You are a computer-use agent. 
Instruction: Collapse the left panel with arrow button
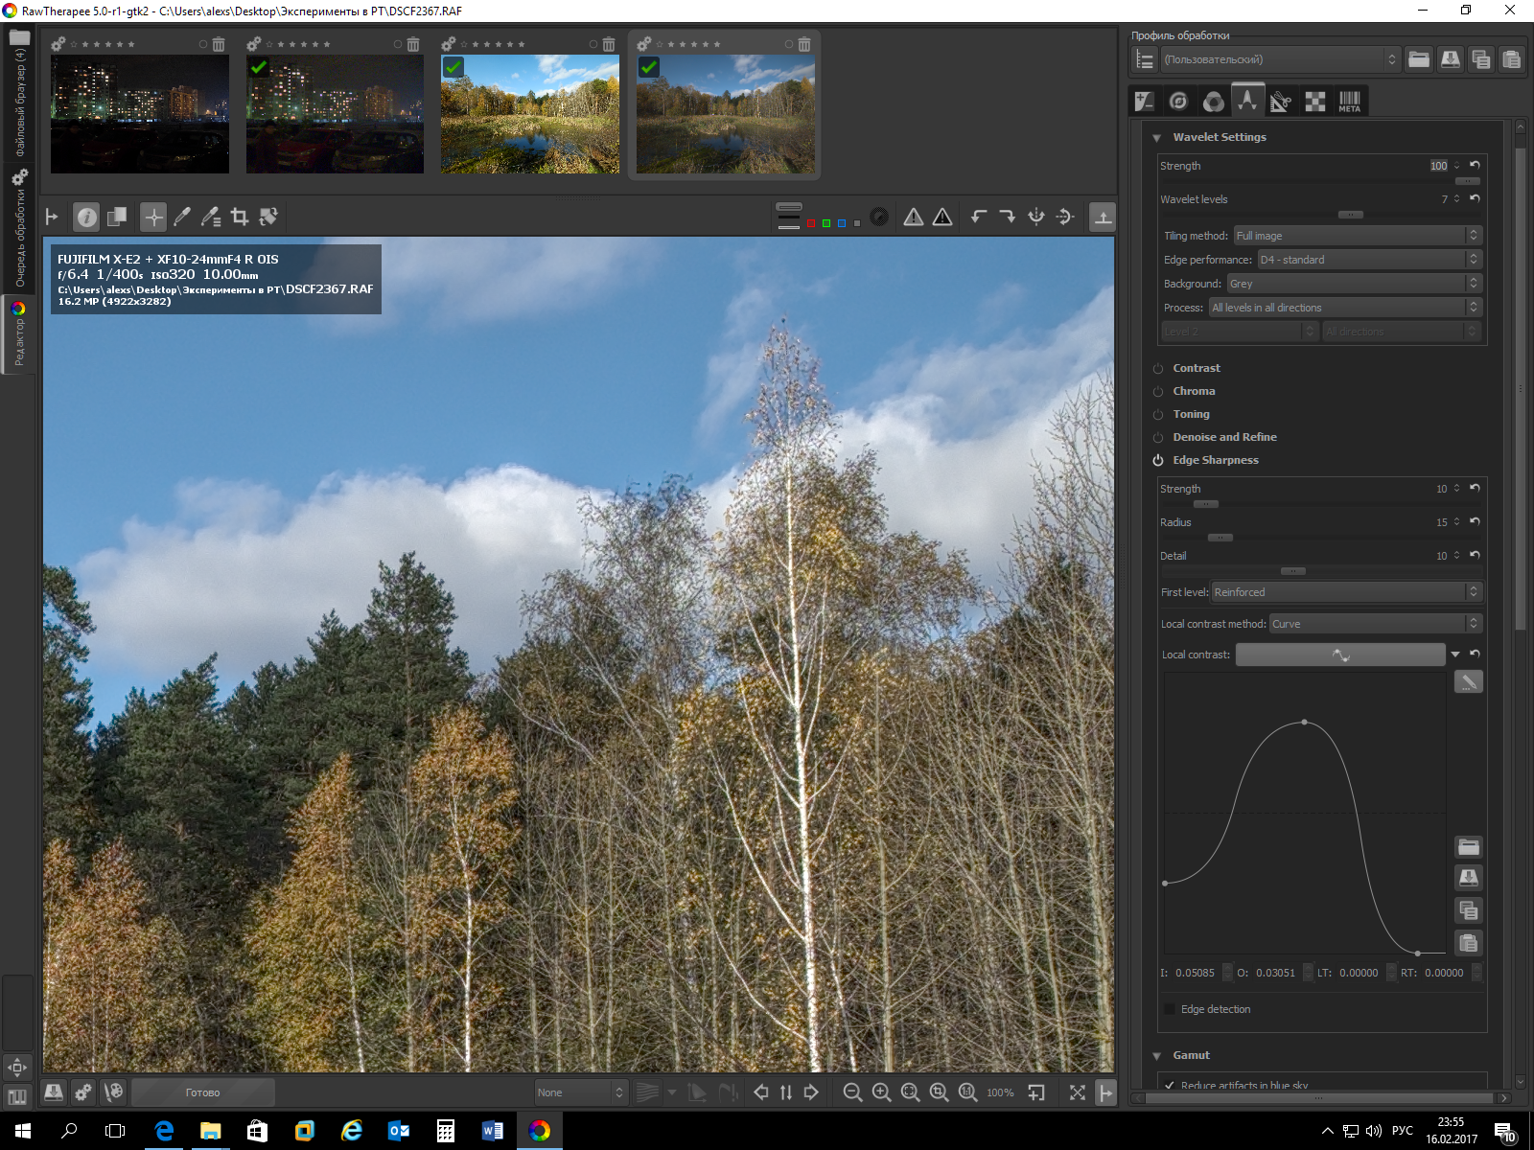pos(52,218)
